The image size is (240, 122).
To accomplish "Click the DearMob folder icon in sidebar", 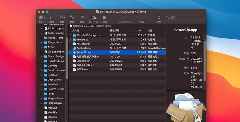I will pyautogui.click(x=46, y=75).
